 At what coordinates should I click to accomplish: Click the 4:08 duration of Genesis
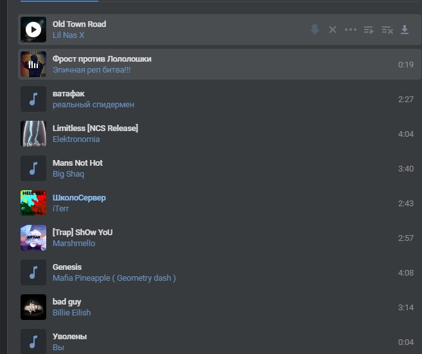click(406, 273)
